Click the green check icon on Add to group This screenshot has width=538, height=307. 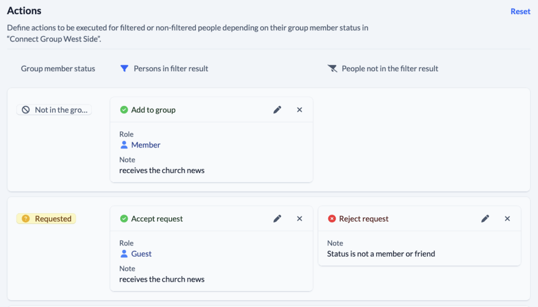tap(124, 110)
